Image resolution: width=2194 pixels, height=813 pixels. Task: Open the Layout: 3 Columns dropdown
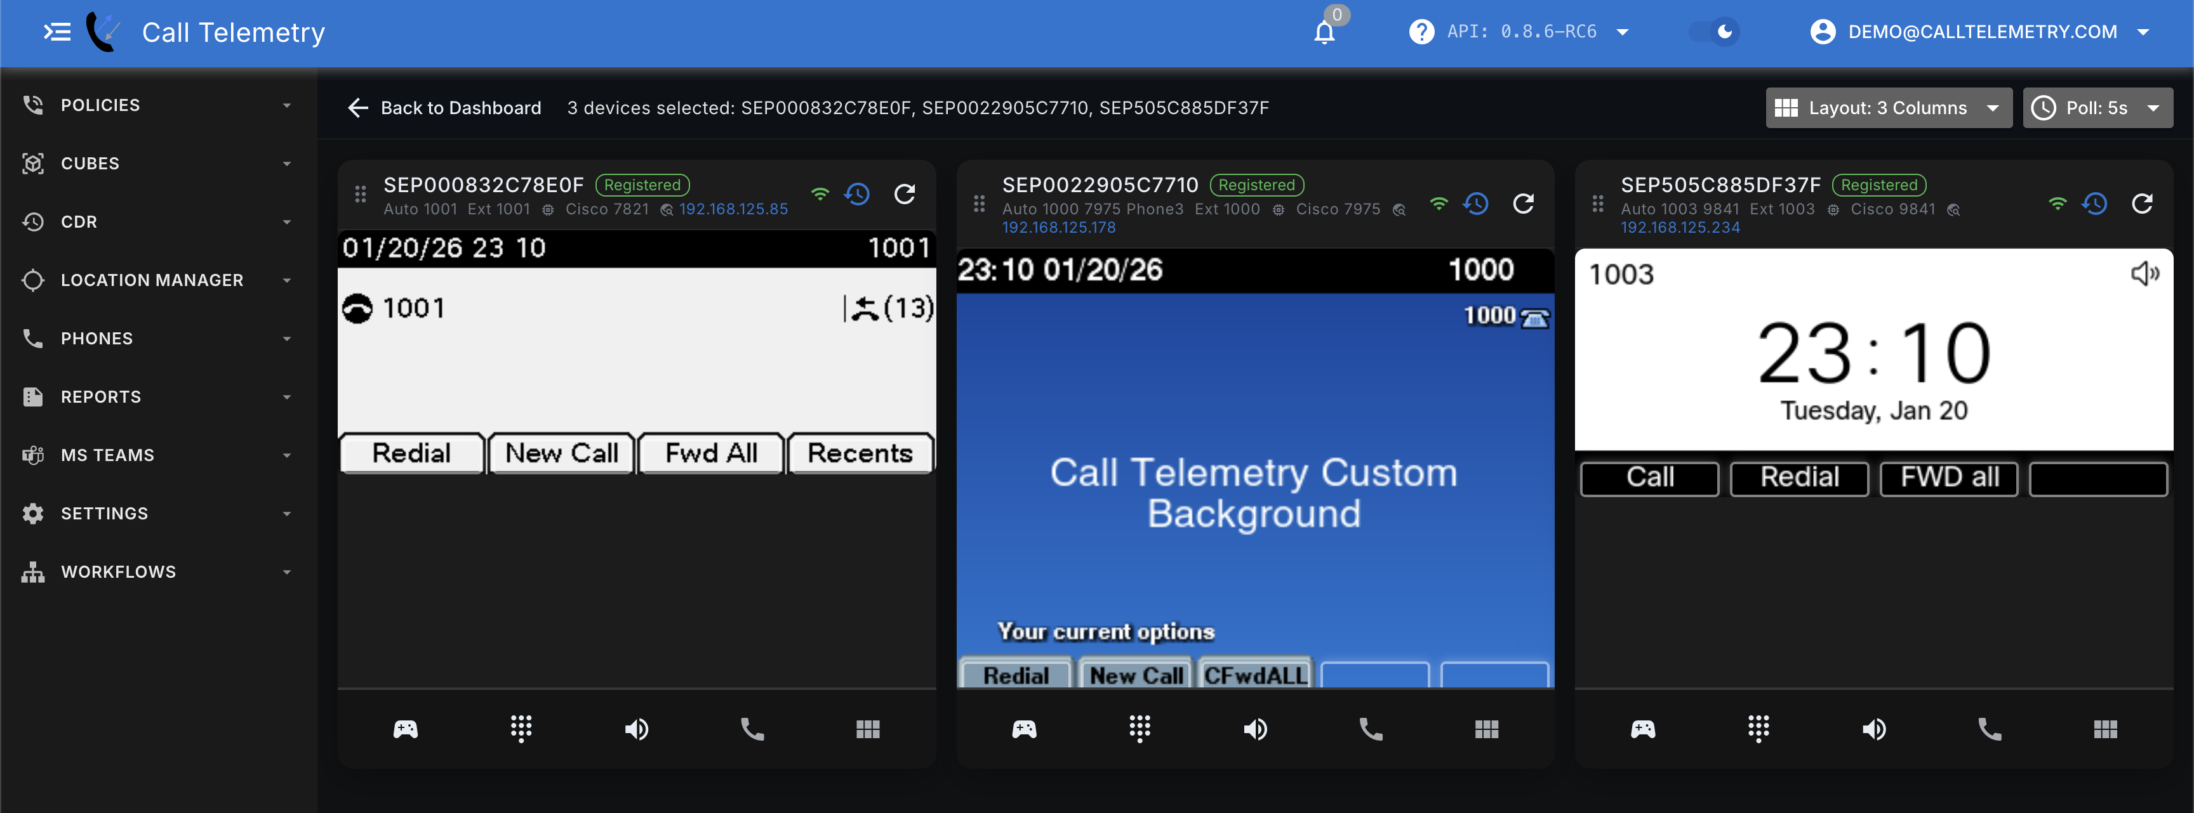pos(1888,108)
